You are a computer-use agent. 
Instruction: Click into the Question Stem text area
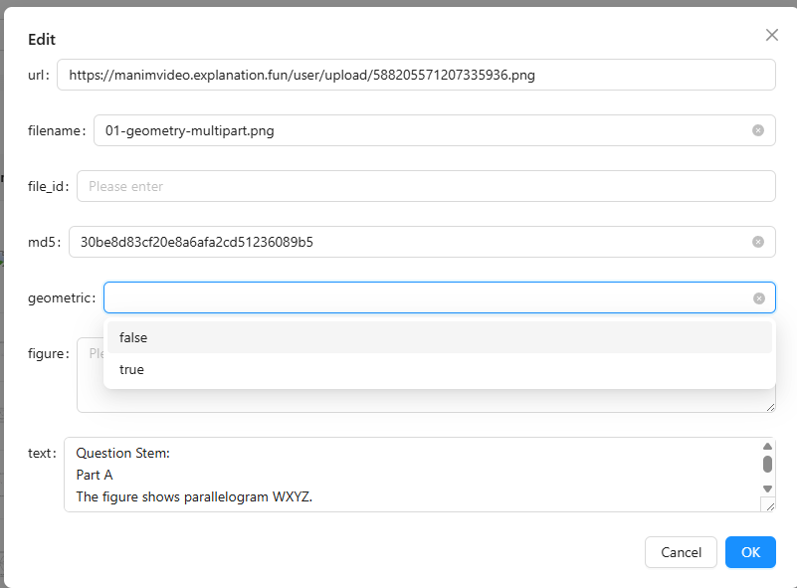pyautogui.click(x=408, y=475)
